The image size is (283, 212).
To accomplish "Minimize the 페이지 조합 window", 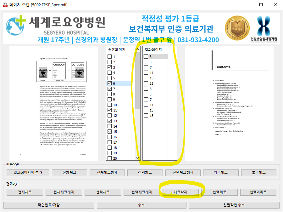I will coord(247,5).
